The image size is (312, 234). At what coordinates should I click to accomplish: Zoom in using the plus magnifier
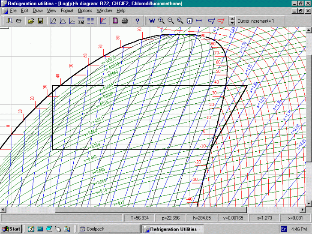[161, 21]
